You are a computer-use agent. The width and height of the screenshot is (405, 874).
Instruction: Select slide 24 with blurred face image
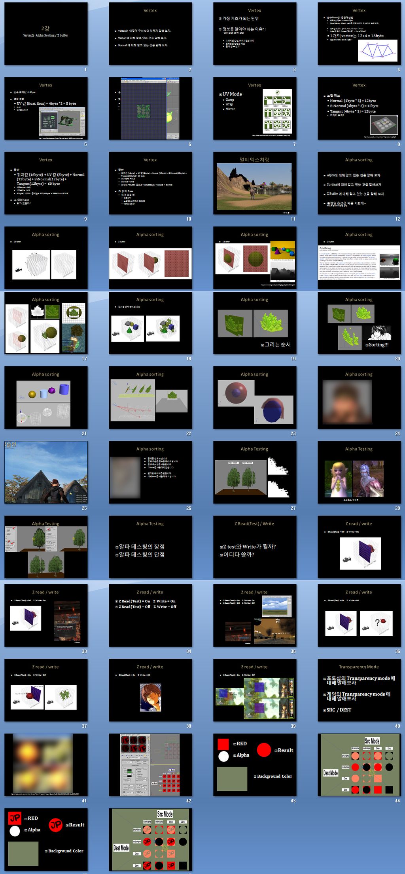(x=359, y=398)
